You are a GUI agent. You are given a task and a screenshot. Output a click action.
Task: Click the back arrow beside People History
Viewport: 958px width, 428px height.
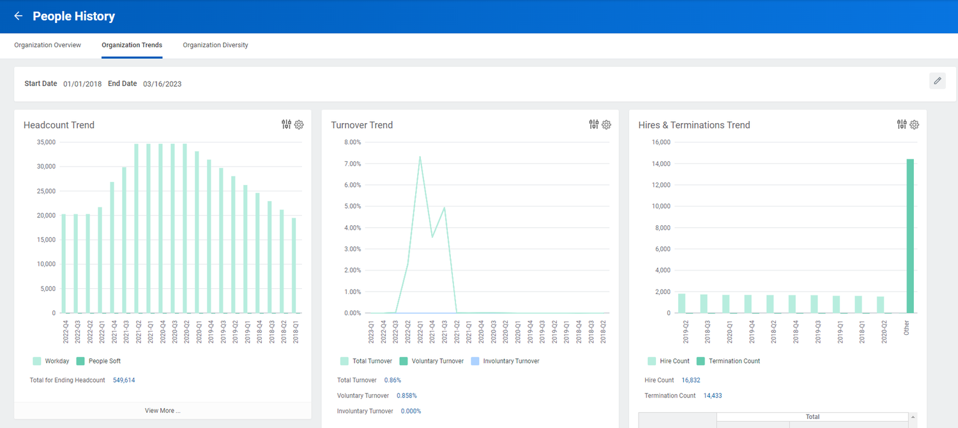[x=18, y=16]
